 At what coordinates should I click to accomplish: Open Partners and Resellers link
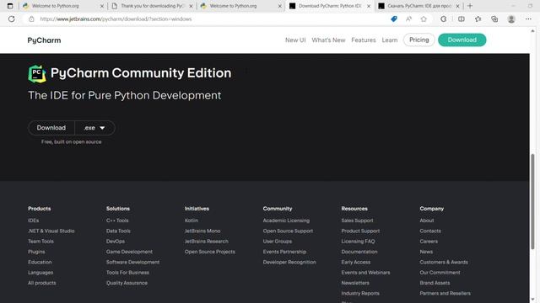pos(445,293)
